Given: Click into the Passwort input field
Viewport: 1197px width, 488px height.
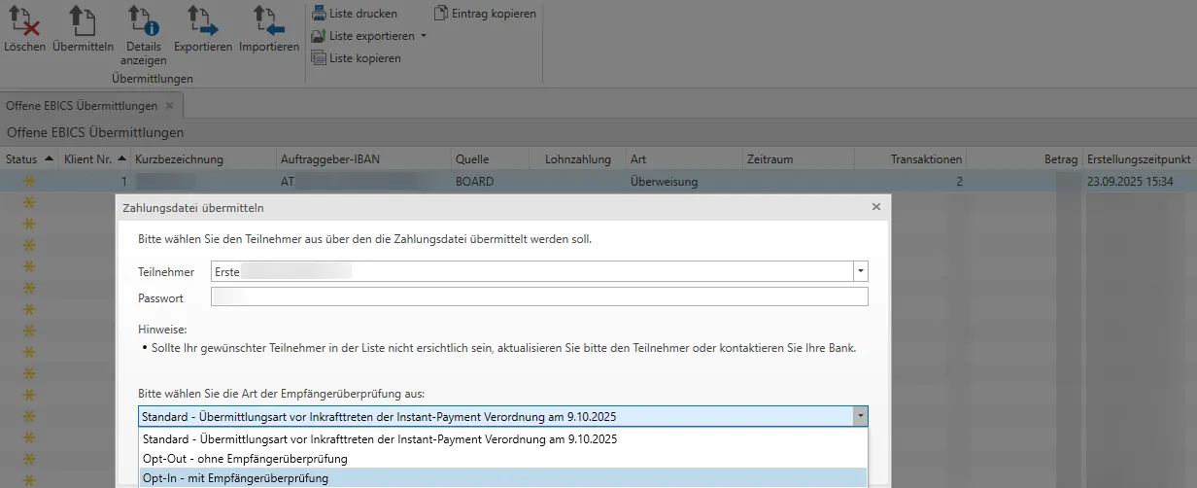Looking at the screenshot, I should tap(539, 297).
